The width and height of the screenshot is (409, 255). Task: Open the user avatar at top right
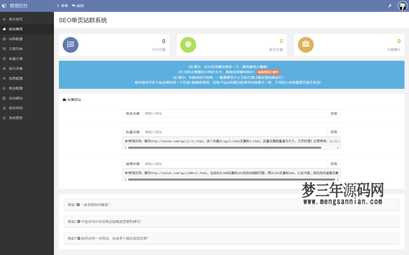click(402, 6)
